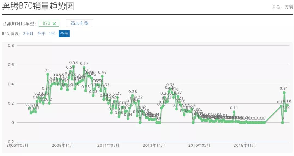The width and height of the screenshot is (294, 156).
Task: Click the 单位：万辆 unit label
Action: pos(282,7)
